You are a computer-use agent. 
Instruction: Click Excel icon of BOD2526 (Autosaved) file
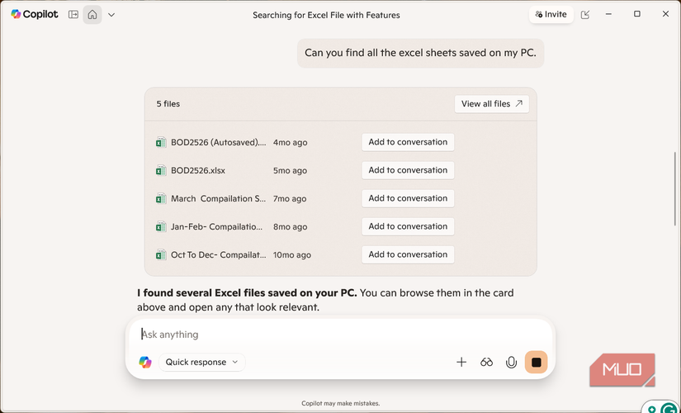161,143
